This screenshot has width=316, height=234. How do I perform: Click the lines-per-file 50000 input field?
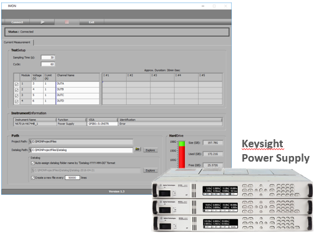tap(72, 178)
